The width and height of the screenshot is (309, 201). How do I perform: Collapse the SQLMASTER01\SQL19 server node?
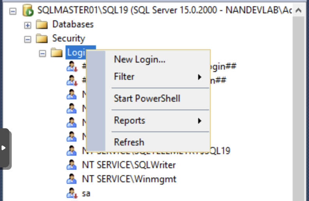click(13, 11)
